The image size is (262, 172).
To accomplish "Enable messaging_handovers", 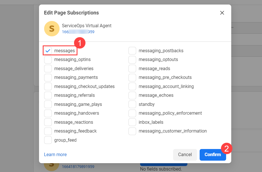I will [x=48, y=113].
